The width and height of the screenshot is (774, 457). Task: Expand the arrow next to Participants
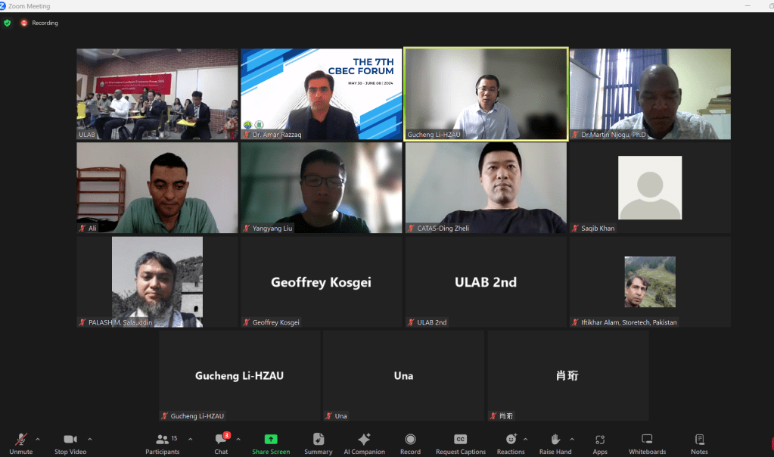(x=190, y=439)
